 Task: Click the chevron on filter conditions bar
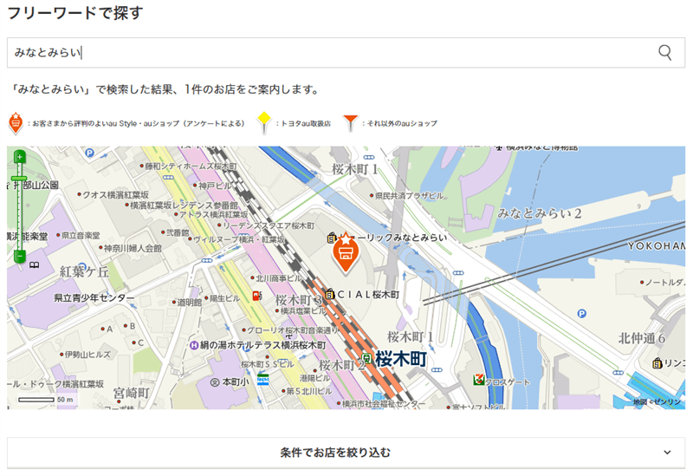point(667,453)
